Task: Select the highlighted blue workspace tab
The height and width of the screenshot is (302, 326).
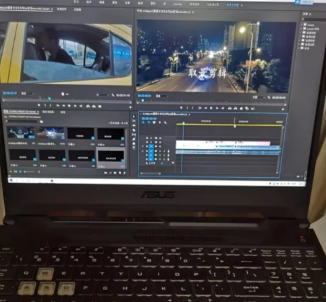Action: [x=233, y=5]
